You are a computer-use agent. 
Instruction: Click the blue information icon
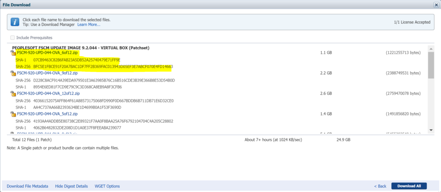(15, 22)
